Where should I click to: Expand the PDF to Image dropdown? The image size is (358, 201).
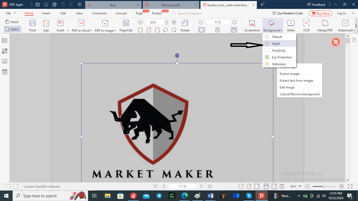[115, 31]
